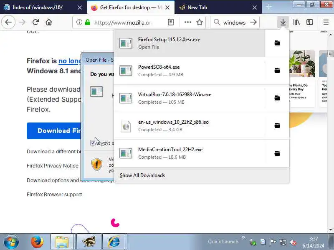This screenshot has height=250, width=334.
Task: Open Windows Explorer from taskbar
Action: click(62, 242)
